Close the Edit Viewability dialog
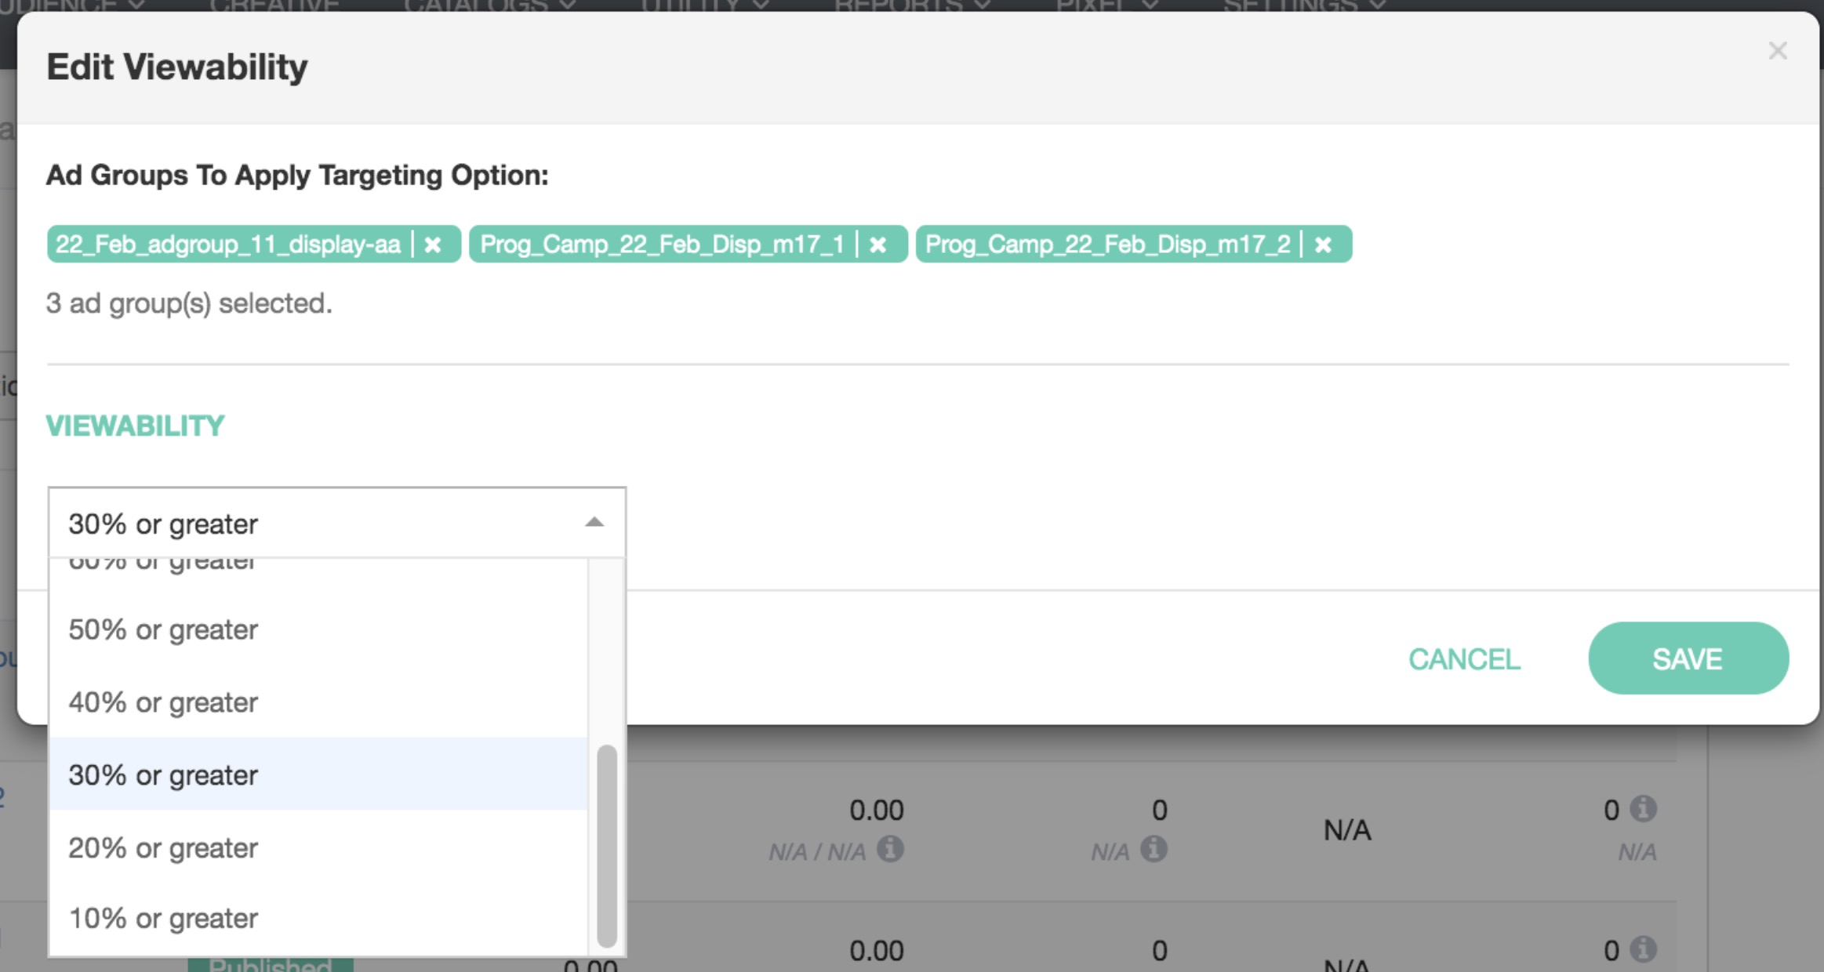Viewport: 1824px width, 972px height. (1778, 51)
